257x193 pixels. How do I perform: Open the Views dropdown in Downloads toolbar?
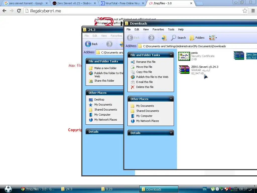click(213, 38)
